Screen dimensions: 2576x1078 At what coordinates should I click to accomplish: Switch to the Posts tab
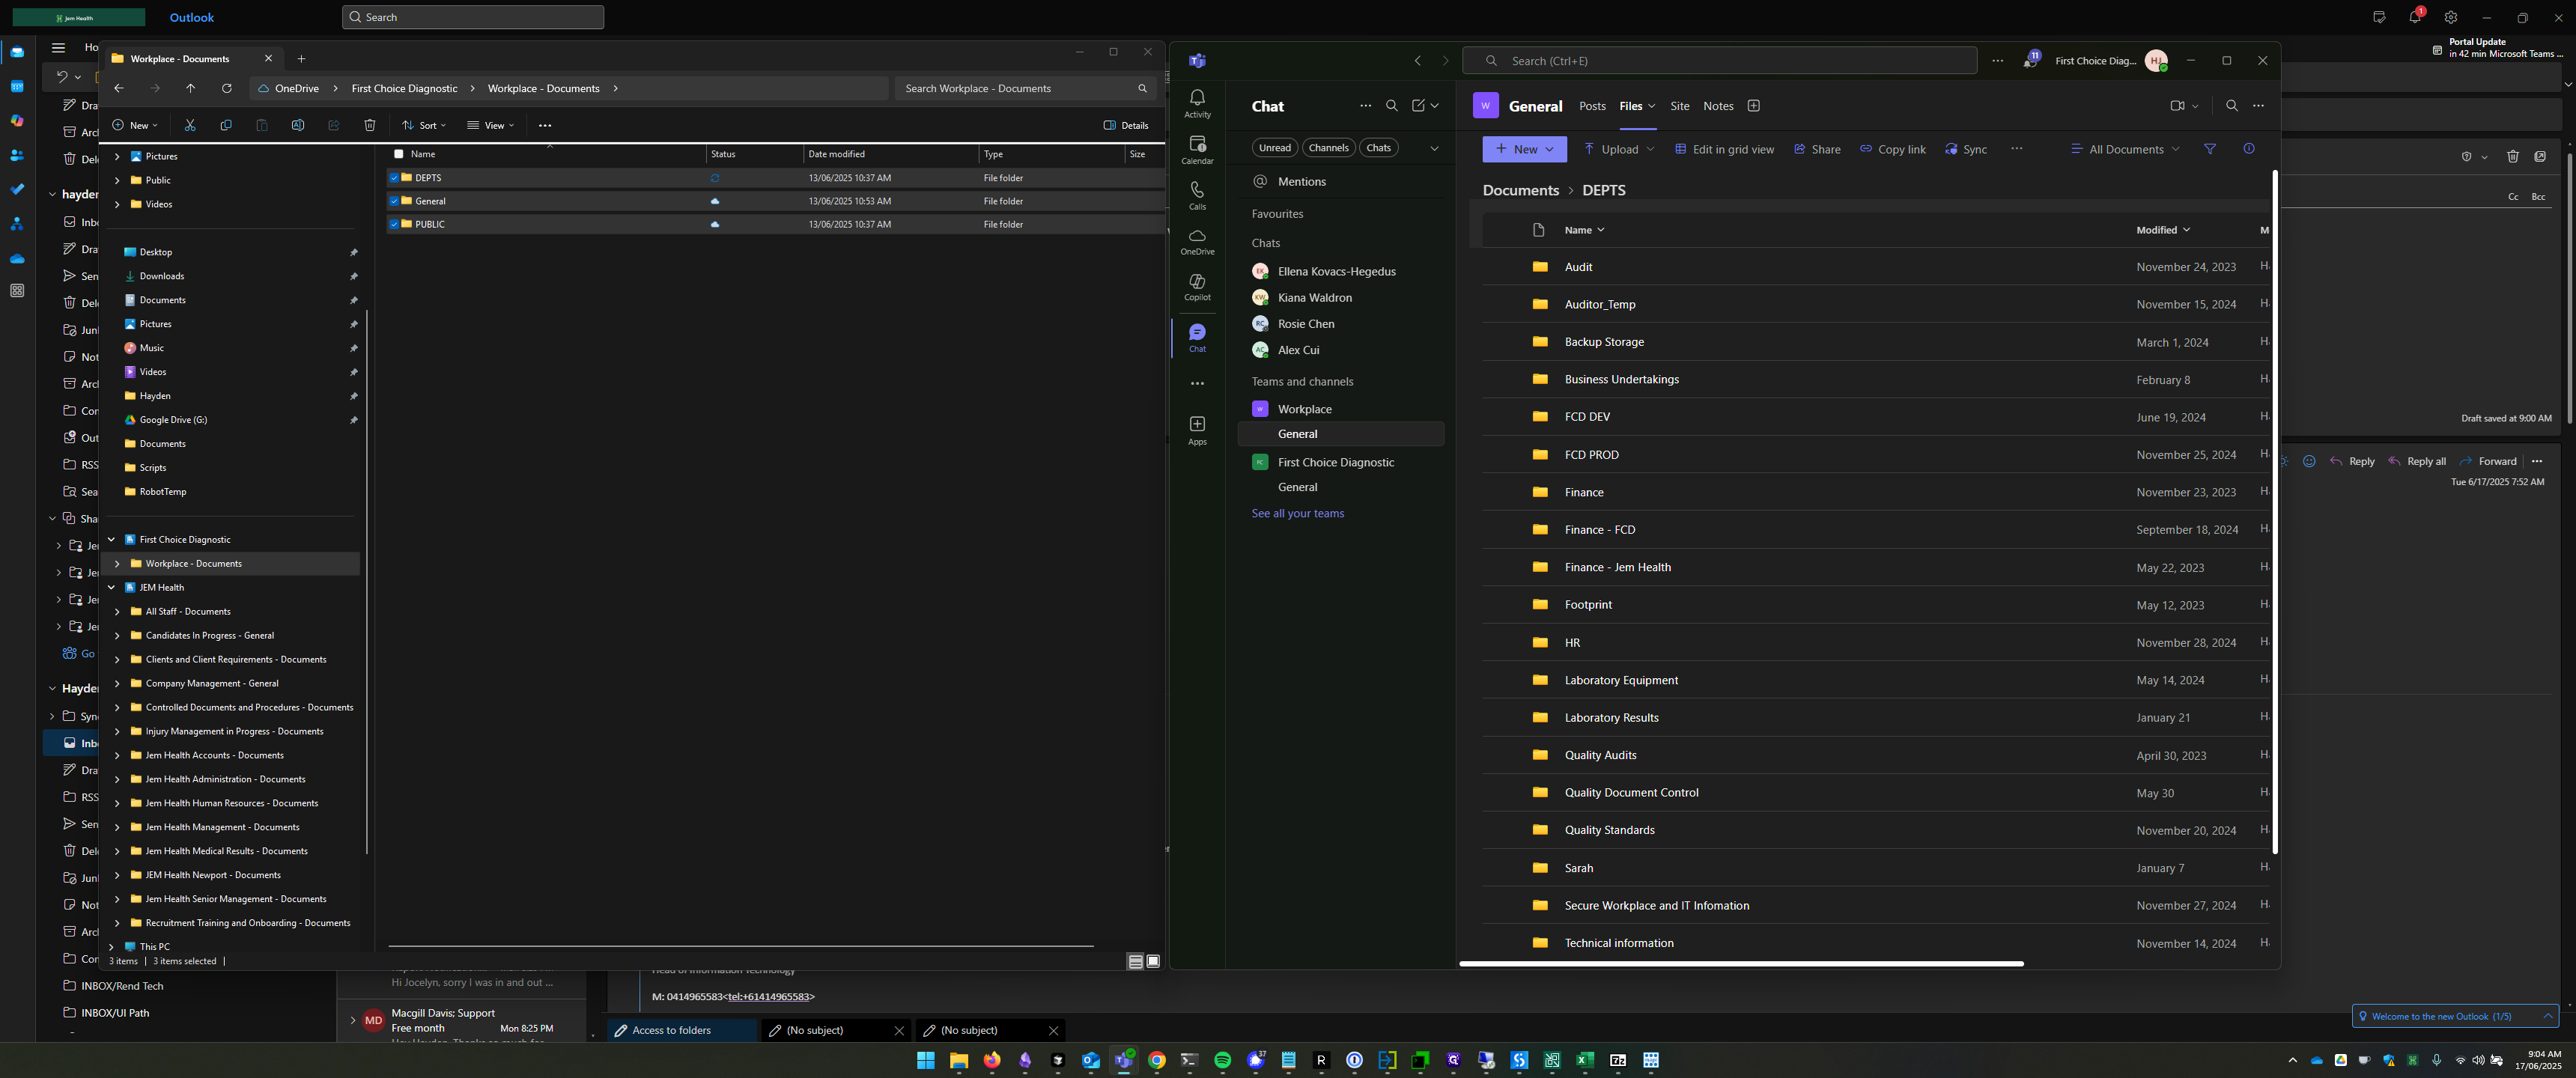(1592, 106)
